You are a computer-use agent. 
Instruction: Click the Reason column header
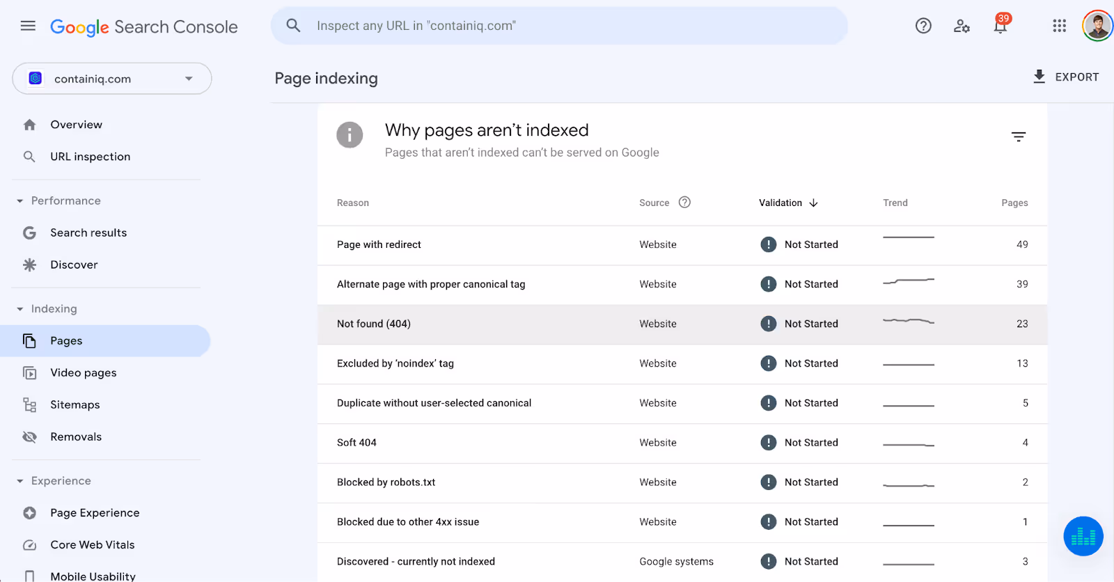coord(353,203)
